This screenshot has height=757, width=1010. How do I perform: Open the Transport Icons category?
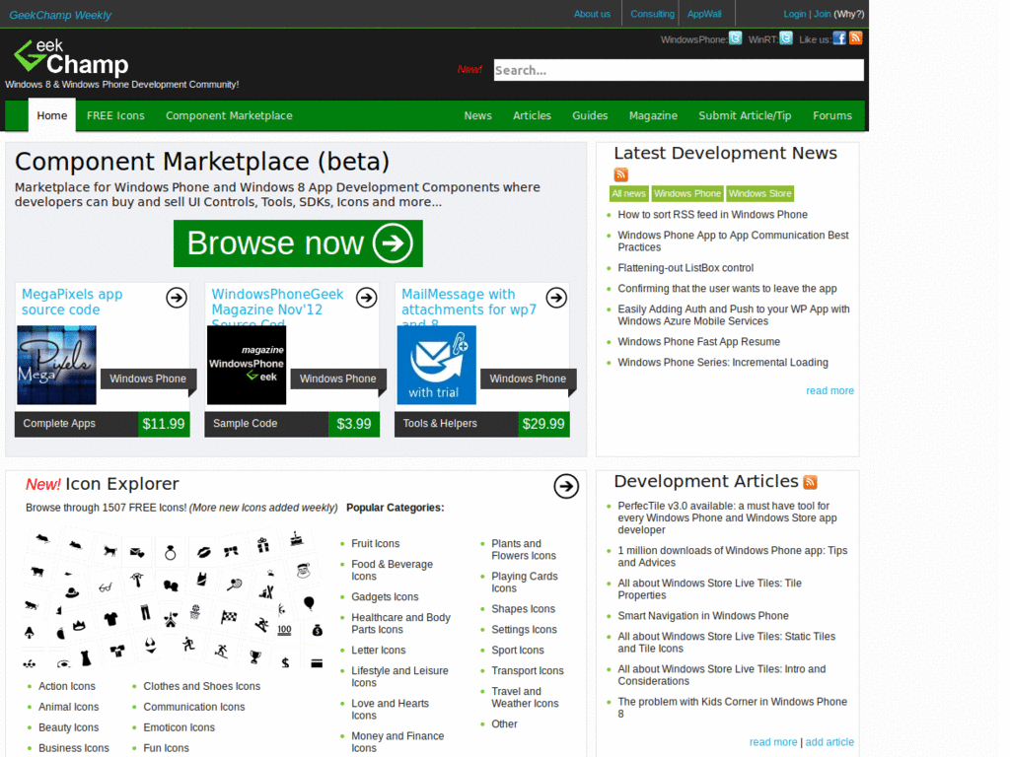pyautogui.click(x=528, y=671)
